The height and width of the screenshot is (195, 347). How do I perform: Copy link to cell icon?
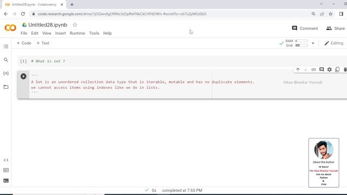(x=313, y=70)
